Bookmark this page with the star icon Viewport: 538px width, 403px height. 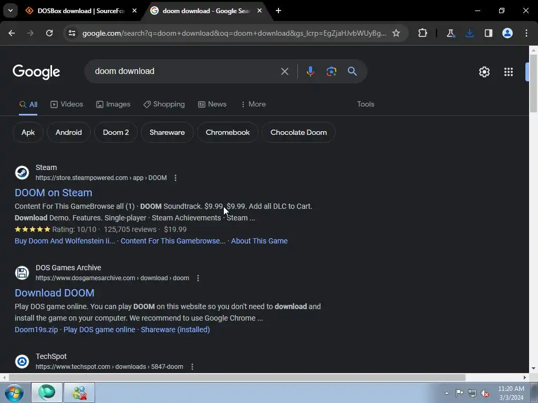[396, 33]
